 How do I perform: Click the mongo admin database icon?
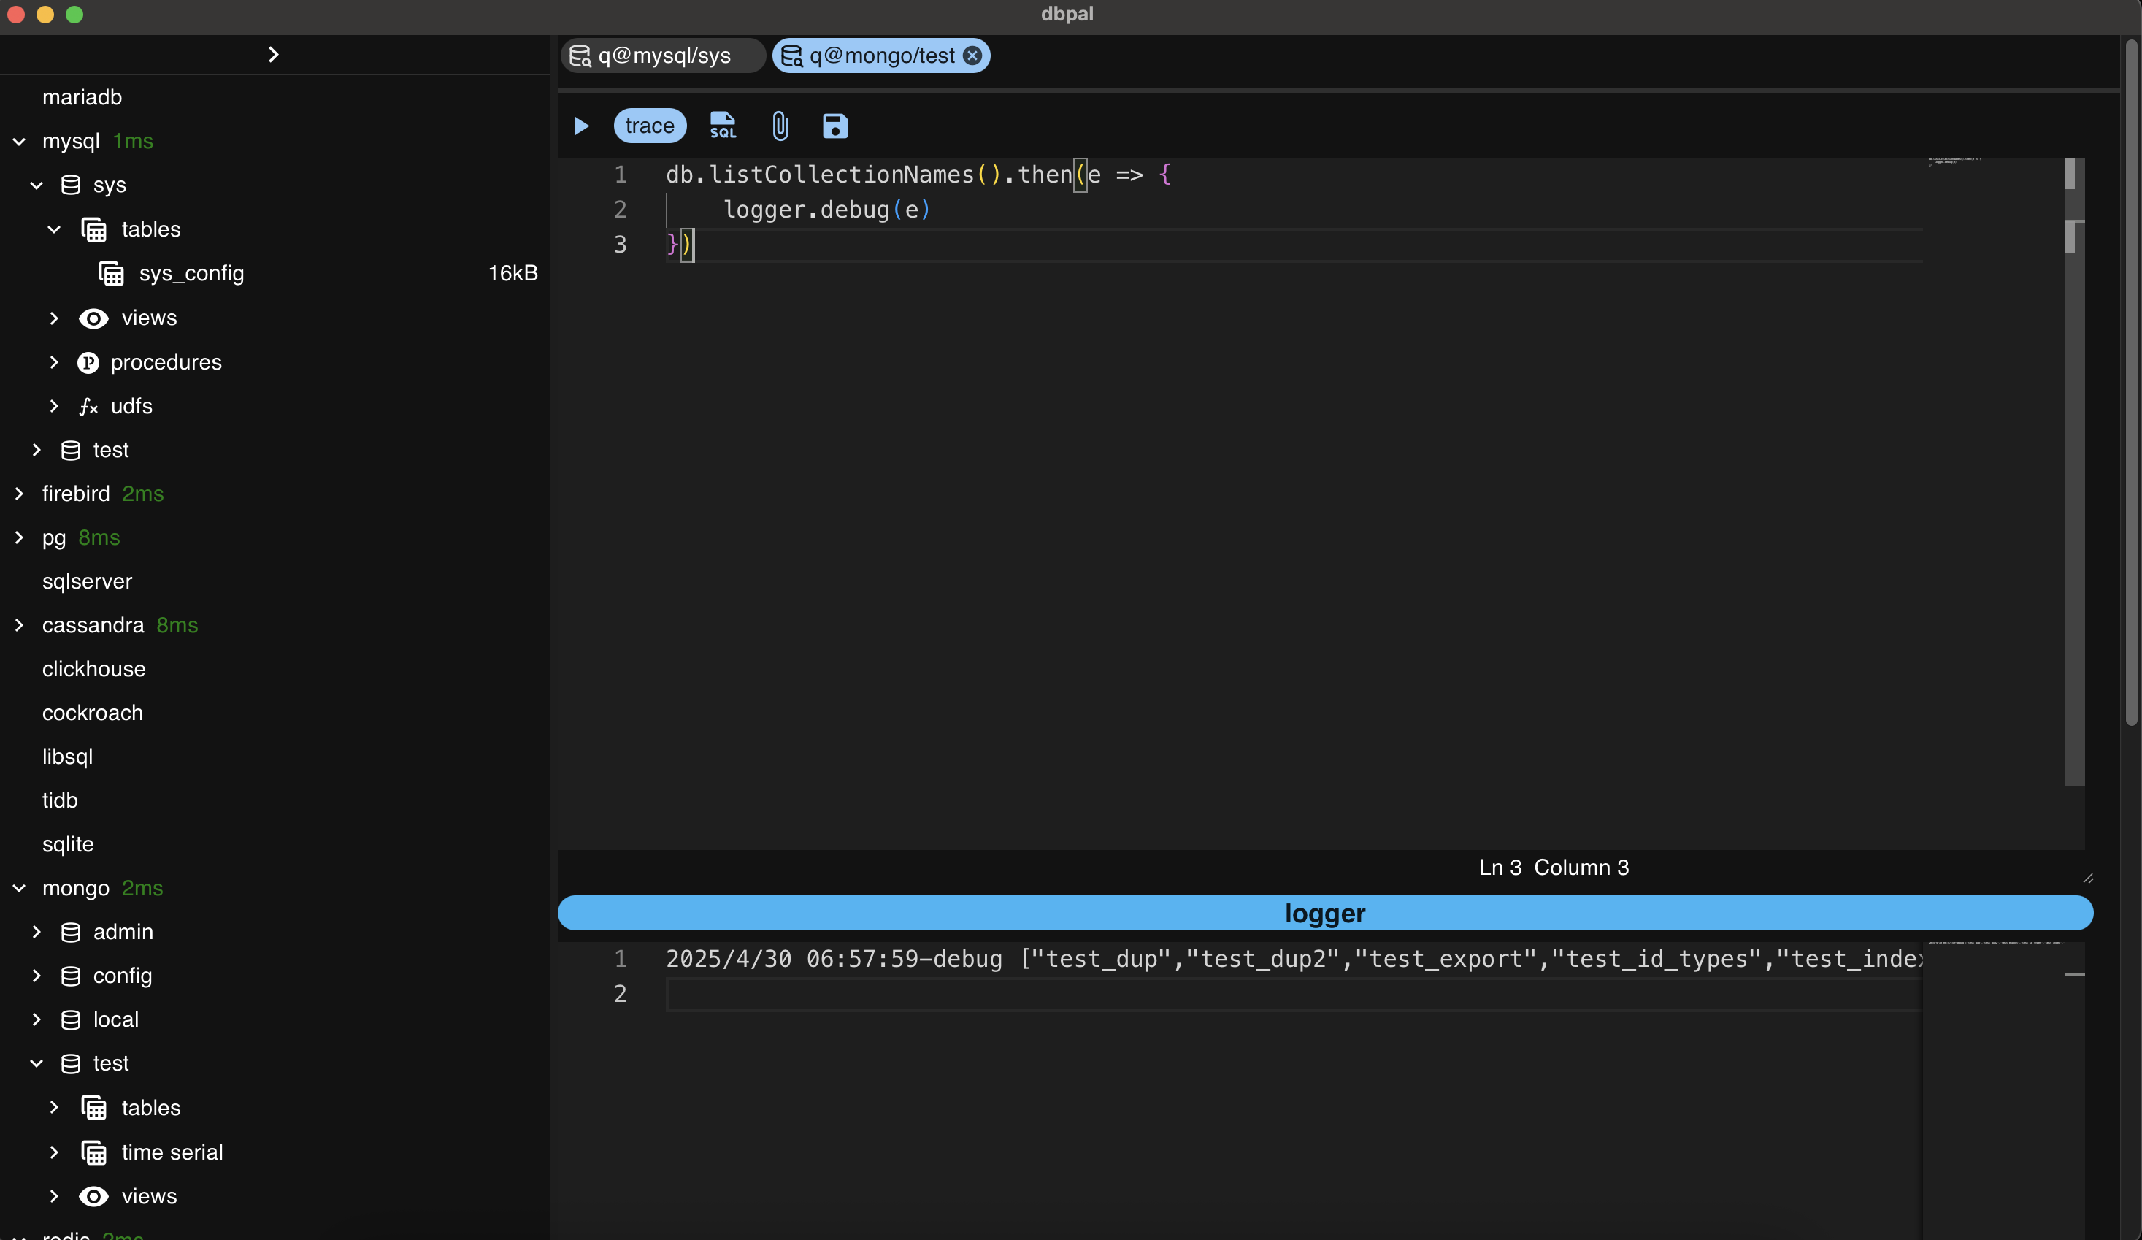click(72, 932)
